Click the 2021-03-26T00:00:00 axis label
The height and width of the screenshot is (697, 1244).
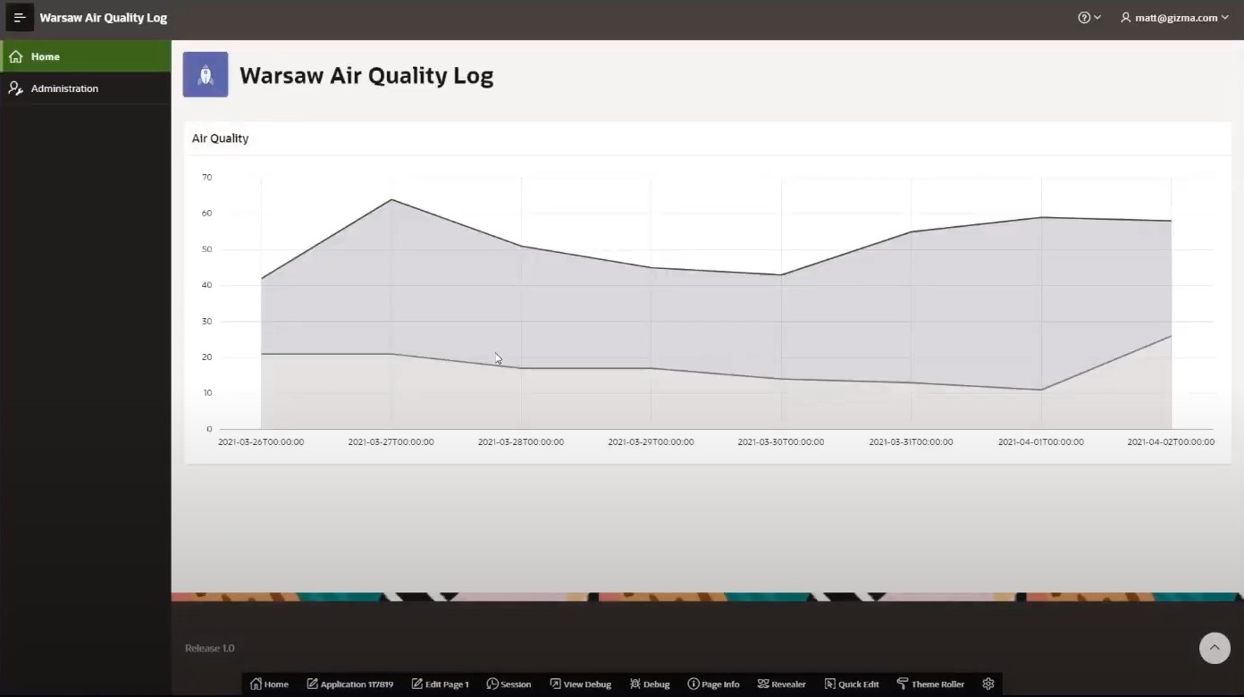261,442
